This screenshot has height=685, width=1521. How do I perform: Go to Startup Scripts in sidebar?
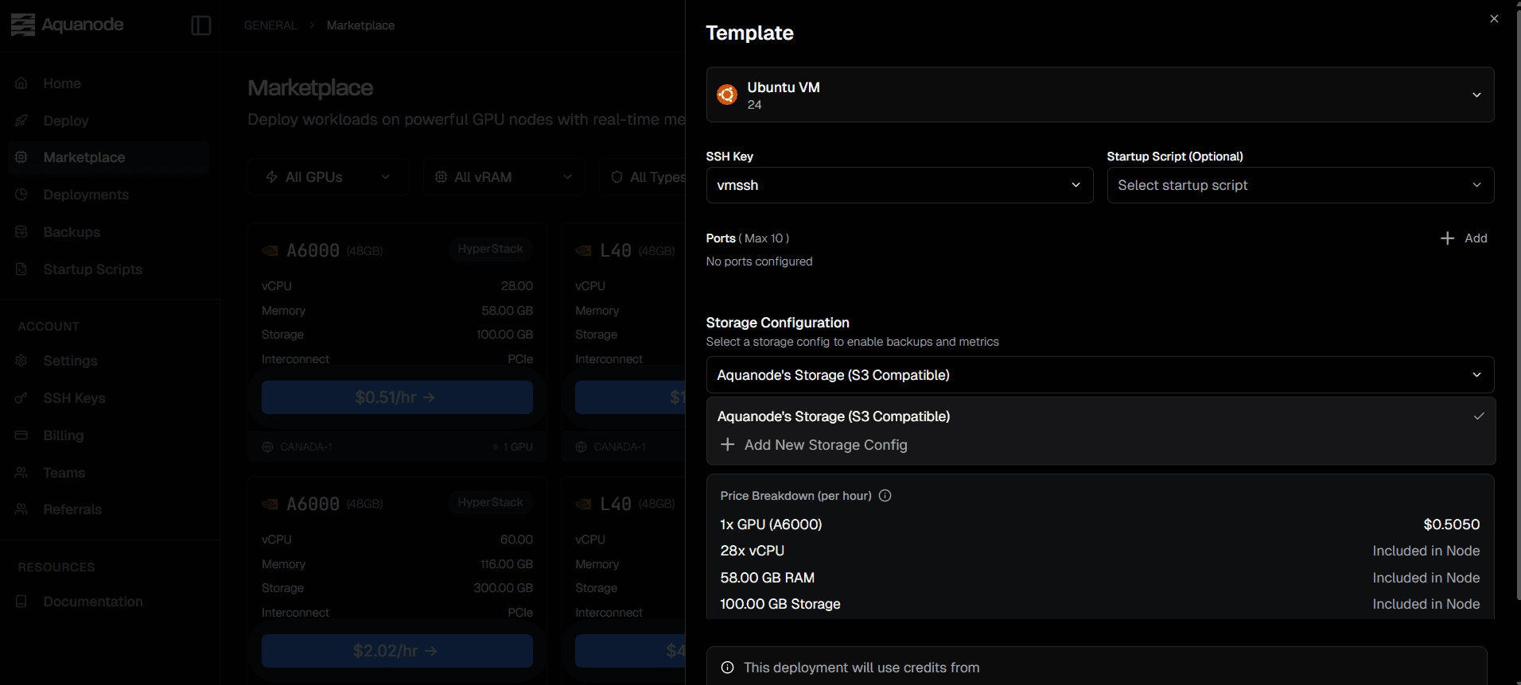[92, 269]
